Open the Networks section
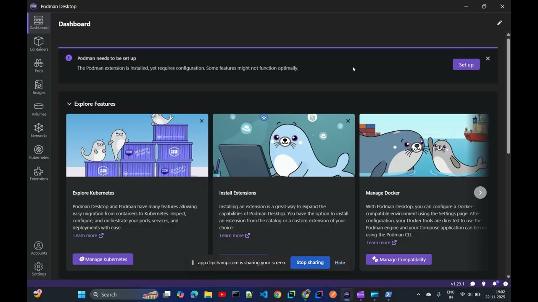 pyautogui.click(x=39, y=130)
